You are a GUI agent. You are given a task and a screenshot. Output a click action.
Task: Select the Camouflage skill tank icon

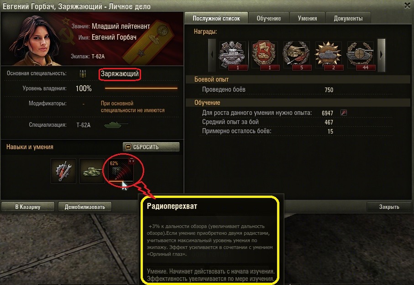click(92, 171)
